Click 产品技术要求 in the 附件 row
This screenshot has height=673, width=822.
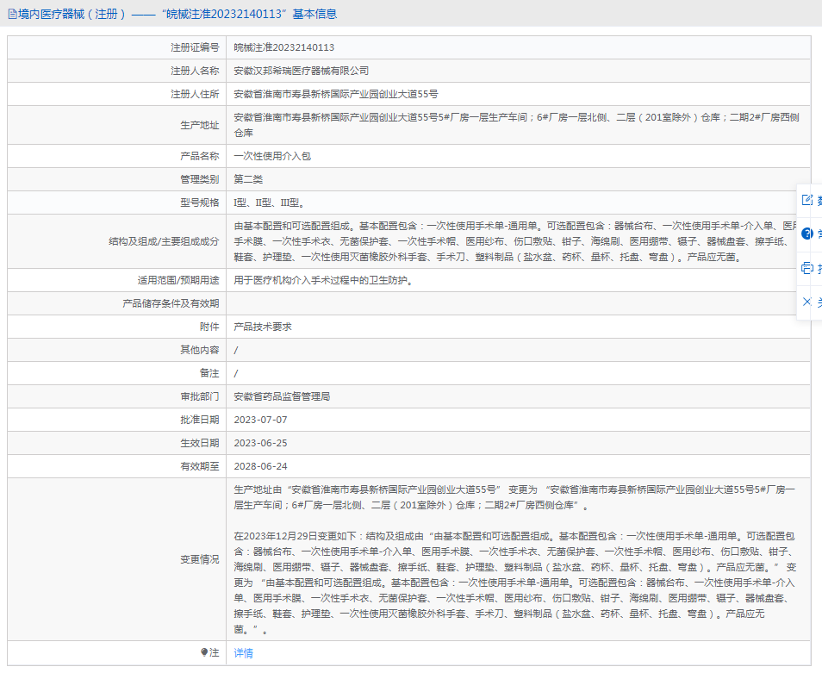(x=263, y=327)
